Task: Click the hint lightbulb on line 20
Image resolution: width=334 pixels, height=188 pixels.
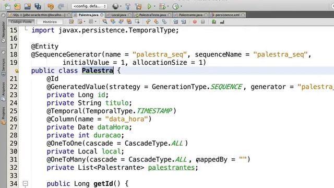Action: click(x=17, y=71)
